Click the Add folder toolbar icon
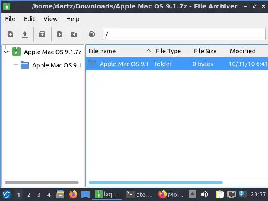The width and height of the screenshot is (268, 201). pyautogui.click(x=74, y=34)
